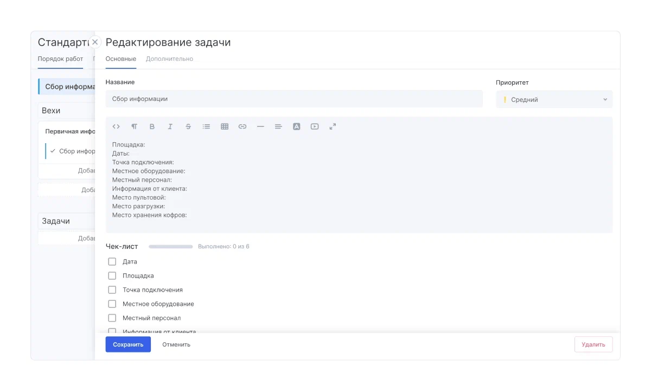Open the text color picker in toolbar
This screenshot has height=391, width=651.
point(297,126)
